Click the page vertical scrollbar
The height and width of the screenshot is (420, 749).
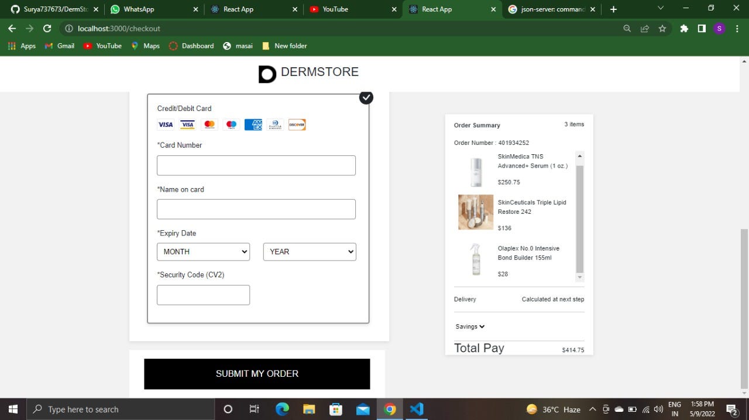coord(744,308)
